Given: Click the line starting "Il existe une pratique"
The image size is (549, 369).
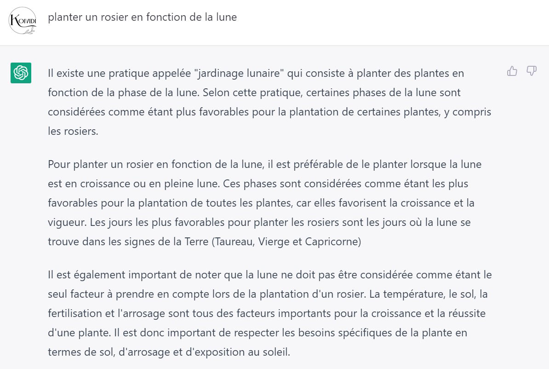Looking at the screenshot, I should 256,73.
